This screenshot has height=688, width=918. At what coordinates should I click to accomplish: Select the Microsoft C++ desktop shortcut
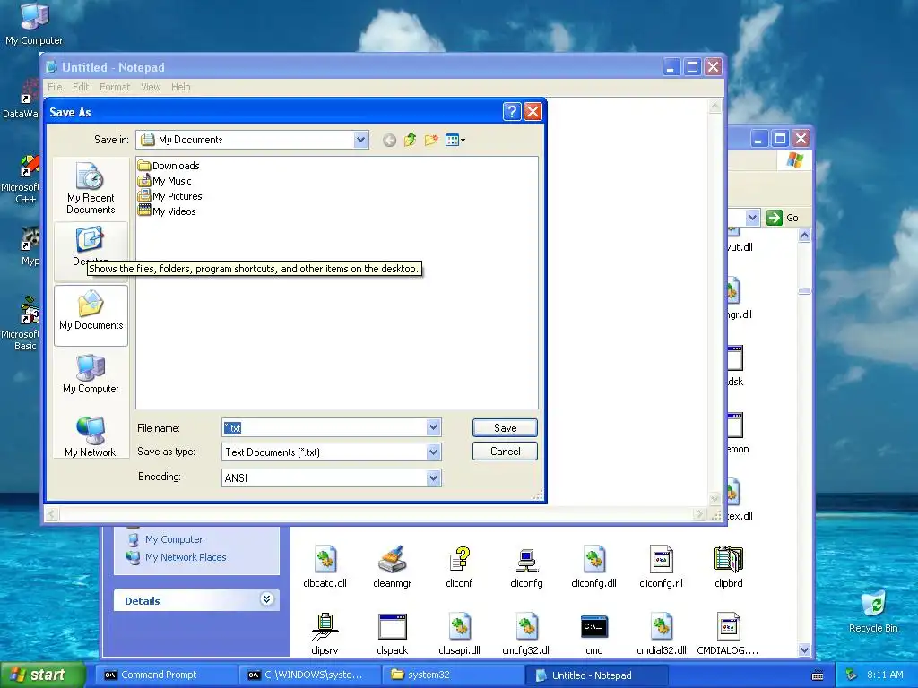coord(22,179)
